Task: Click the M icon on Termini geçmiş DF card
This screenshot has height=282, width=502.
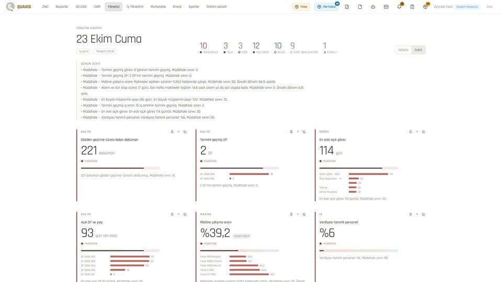Action: click(x=298, y=132)
